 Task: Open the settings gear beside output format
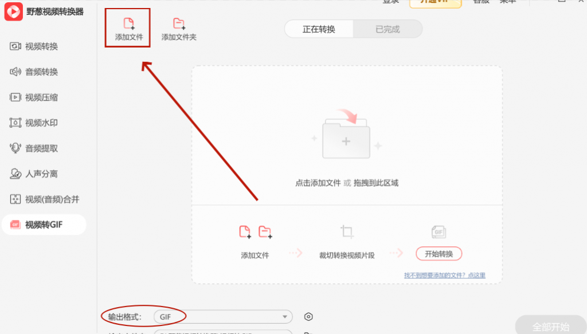tap(308, 316)
